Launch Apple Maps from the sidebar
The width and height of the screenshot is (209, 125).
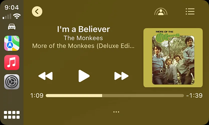pos(12,43)
